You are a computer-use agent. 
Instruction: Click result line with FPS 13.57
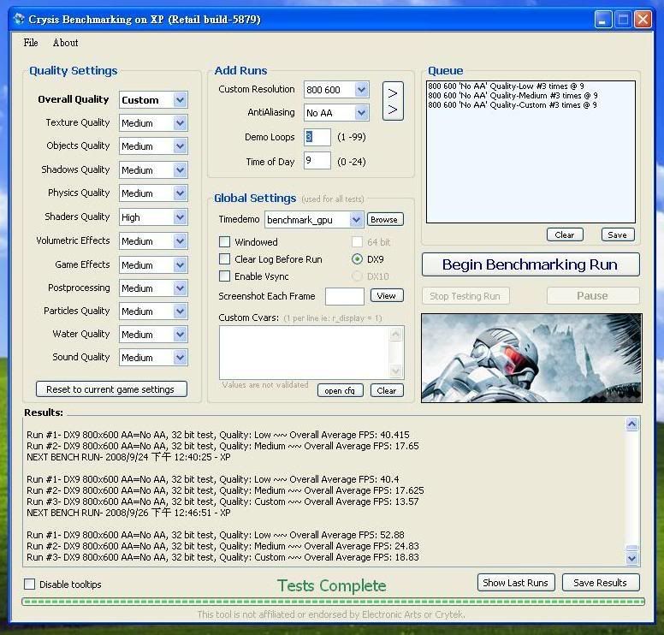click(x=222, y=501)
